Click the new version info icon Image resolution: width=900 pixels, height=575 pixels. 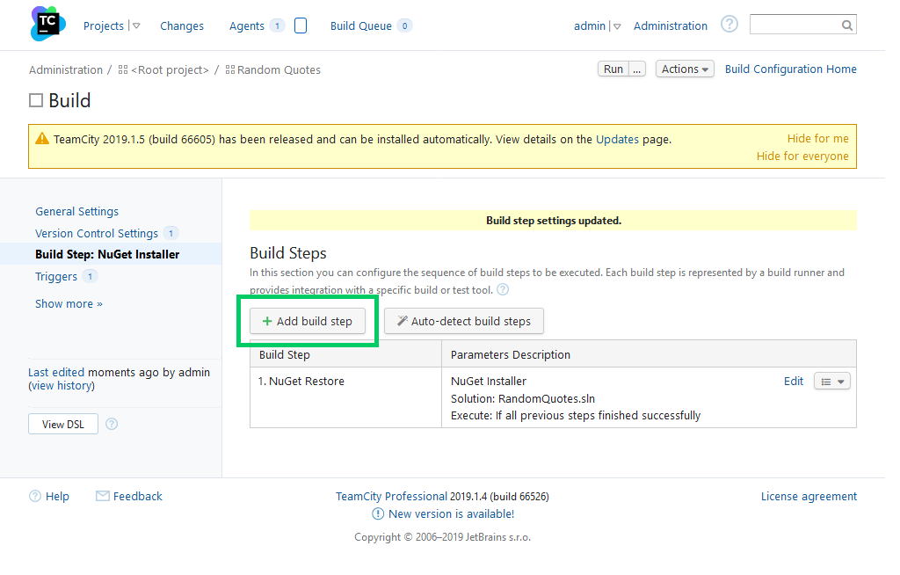pyautogui.click(x=378, y=514)
